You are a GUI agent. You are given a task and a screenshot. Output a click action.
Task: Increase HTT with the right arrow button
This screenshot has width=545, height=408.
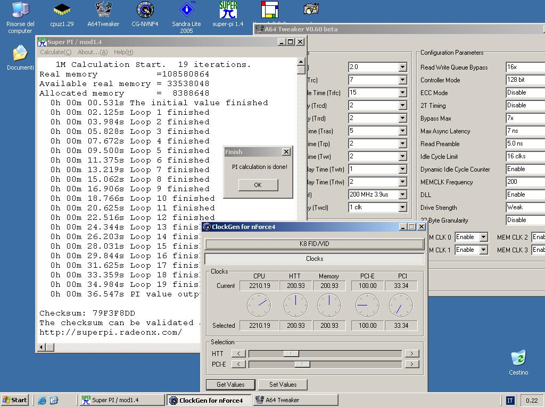(412, 353)
